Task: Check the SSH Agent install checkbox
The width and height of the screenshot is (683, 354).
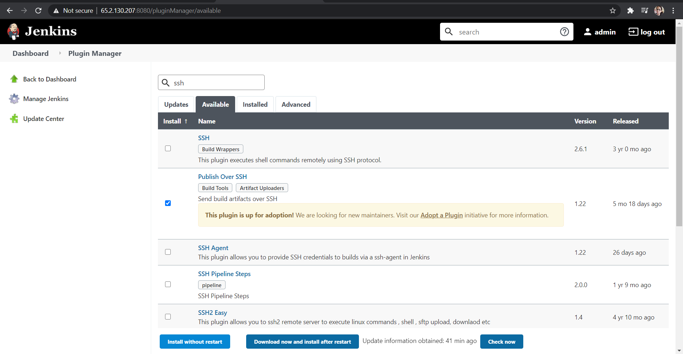Action: (x=168, y=252)
